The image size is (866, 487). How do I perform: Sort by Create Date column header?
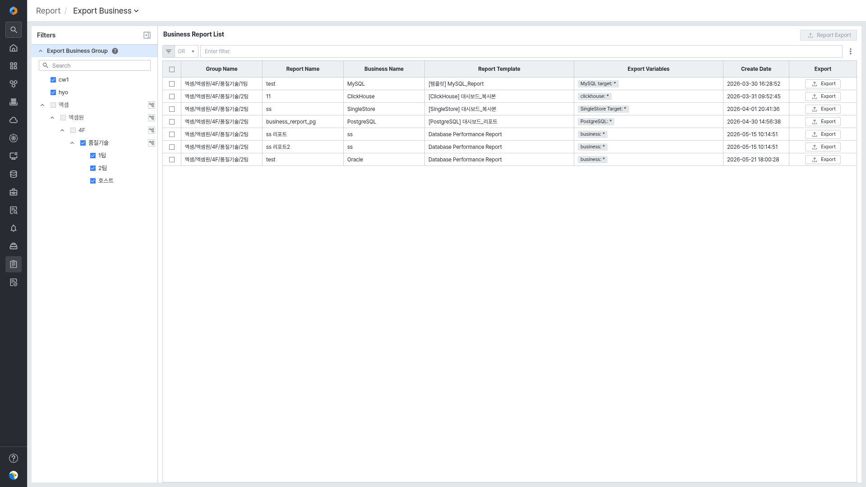[756, 69]
